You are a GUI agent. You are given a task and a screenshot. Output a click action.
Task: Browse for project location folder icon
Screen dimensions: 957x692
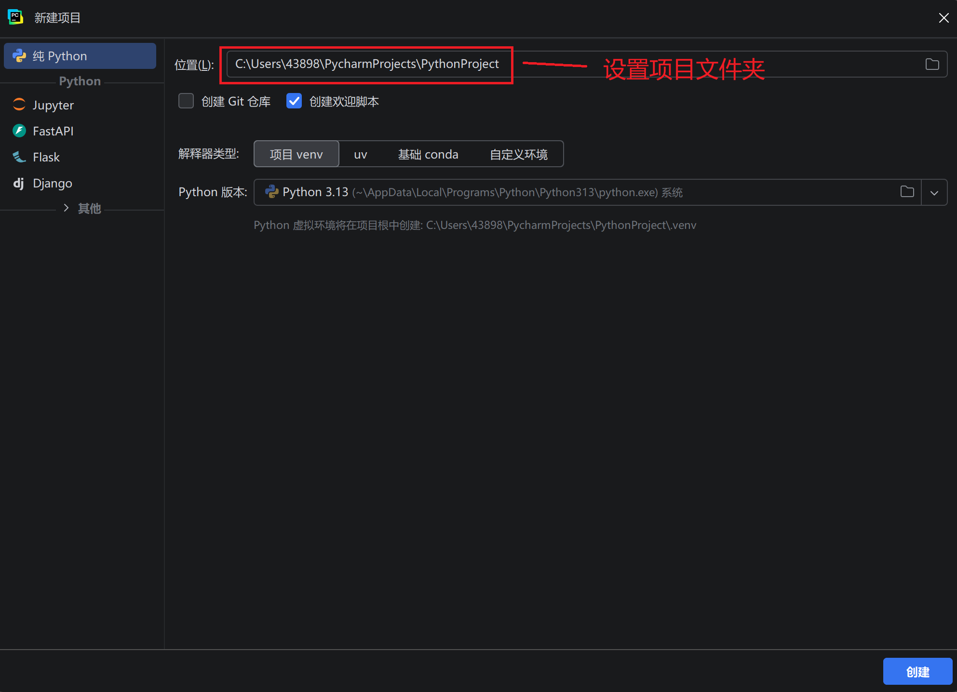[932, 64]
